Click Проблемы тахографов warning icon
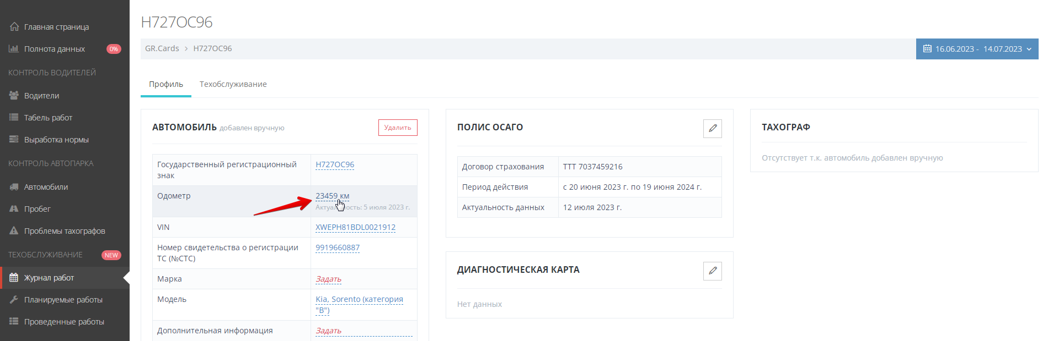 coord(14,231)
